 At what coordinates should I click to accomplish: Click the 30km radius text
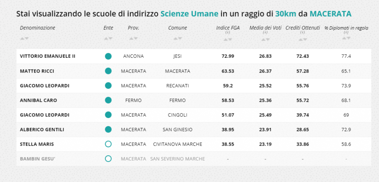click(286, 14)
